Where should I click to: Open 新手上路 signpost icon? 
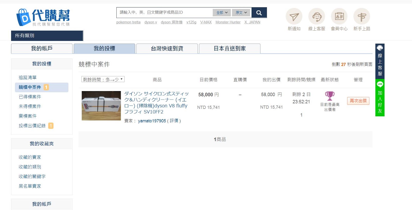362,16
